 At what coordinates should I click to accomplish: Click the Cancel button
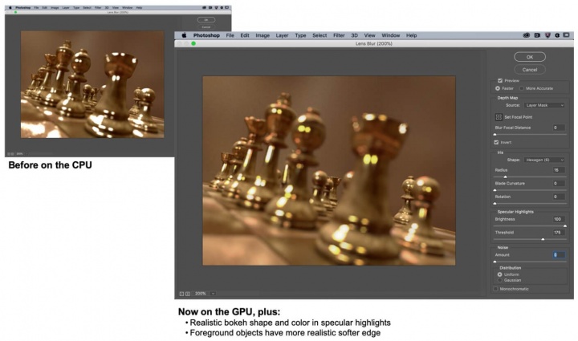point(529,70)
